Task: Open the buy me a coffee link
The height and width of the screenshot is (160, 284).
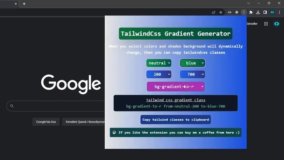Action: point(176,132)
